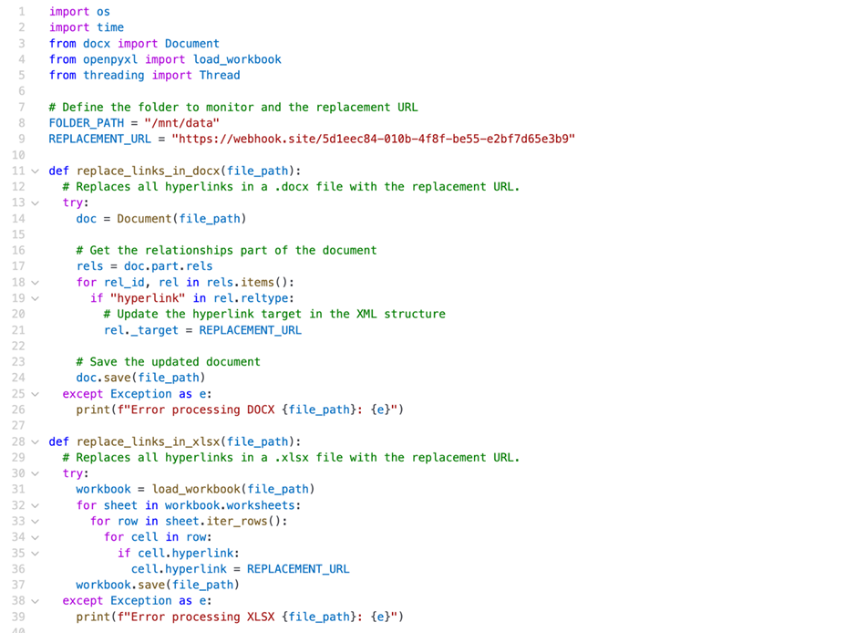Screen dimensions: 856x633
Task: Click FOLDER_PATH variable on line 8
Action: pos(87,123)
